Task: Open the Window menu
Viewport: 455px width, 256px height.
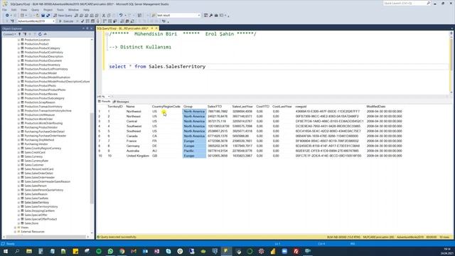Action: (73, 10)
